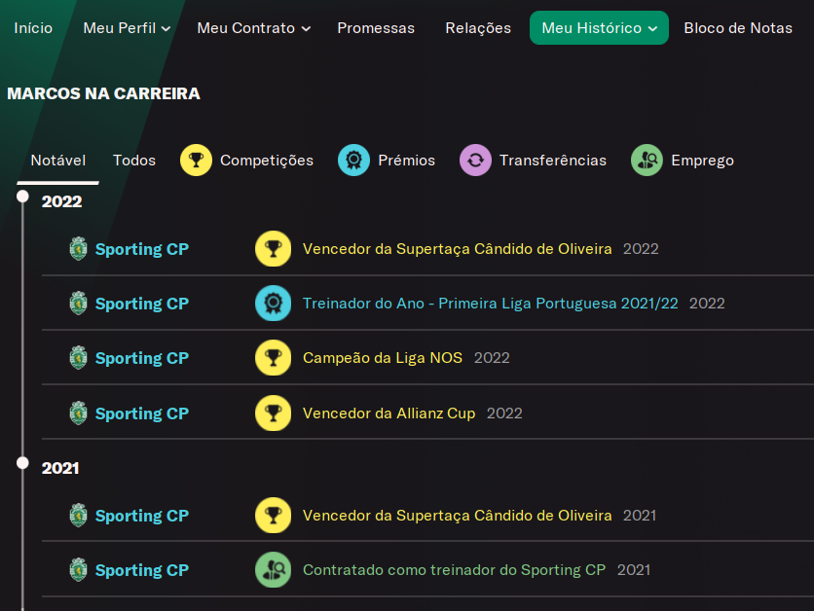Click trophy icon for Supertaça Cândido de Oliveira 2022
Viewport: 814px width, 611px height.
pyautogui.click(x=273, y=249)
